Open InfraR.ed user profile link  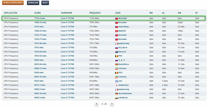[x=123, y=98]
